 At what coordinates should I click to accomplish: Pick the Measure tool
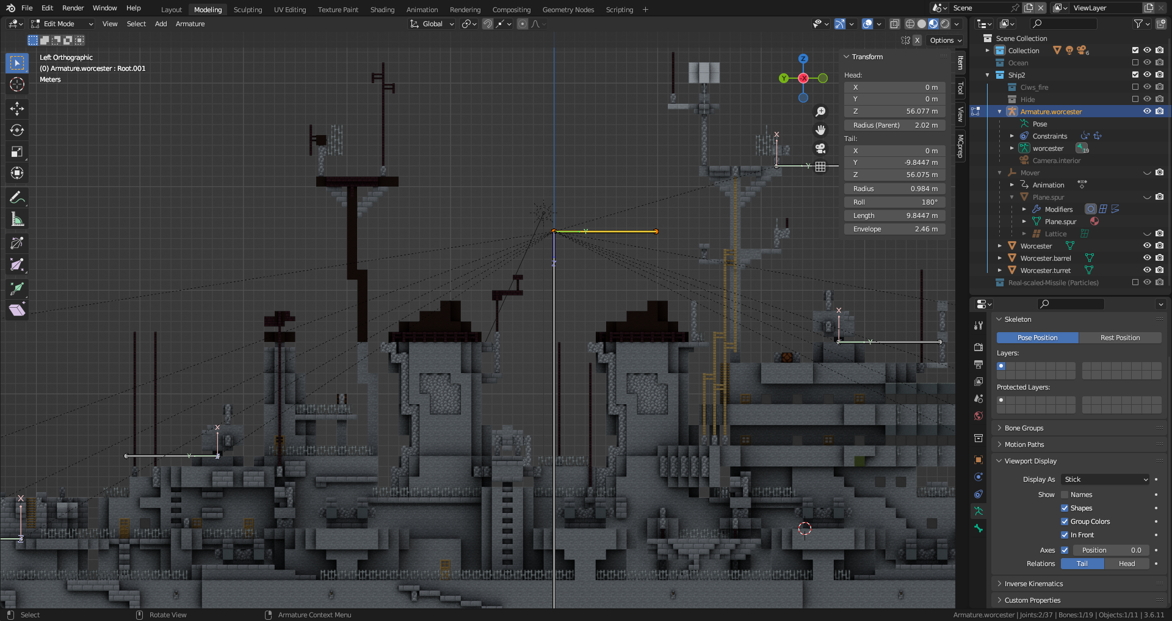pos(17,219)
